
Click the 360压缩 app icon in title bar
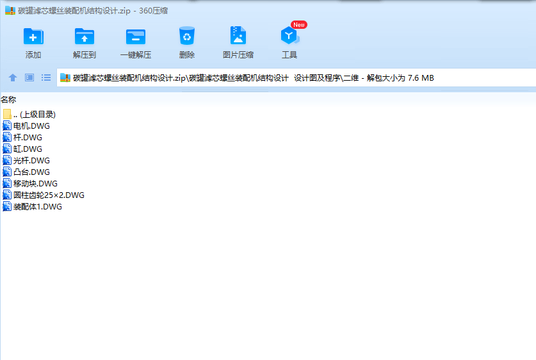pos(10,11)
